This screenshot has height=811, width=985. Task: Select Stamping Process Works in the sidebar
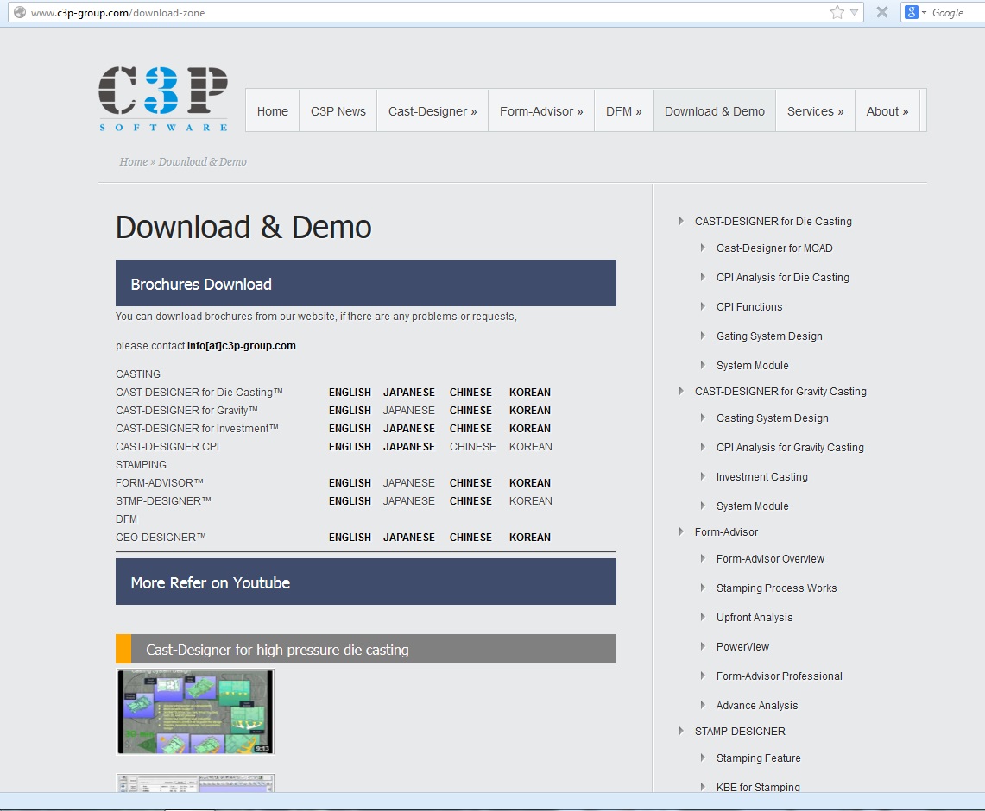point(776,588)
